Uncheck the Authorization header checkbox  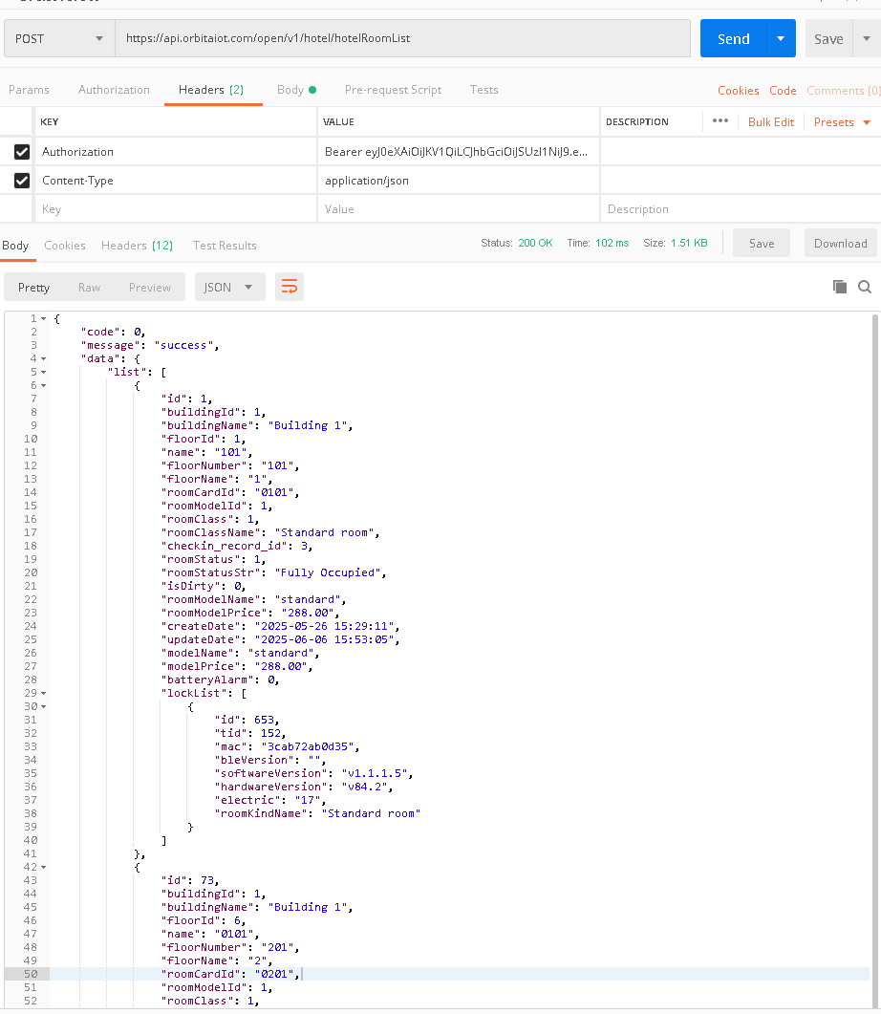[x=22, y=152]
